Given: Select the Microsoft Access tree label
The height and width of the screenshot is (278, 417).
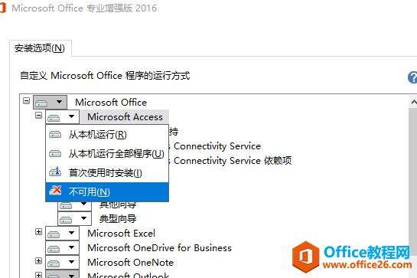Looking at the screenshot, I should (125, 117).
